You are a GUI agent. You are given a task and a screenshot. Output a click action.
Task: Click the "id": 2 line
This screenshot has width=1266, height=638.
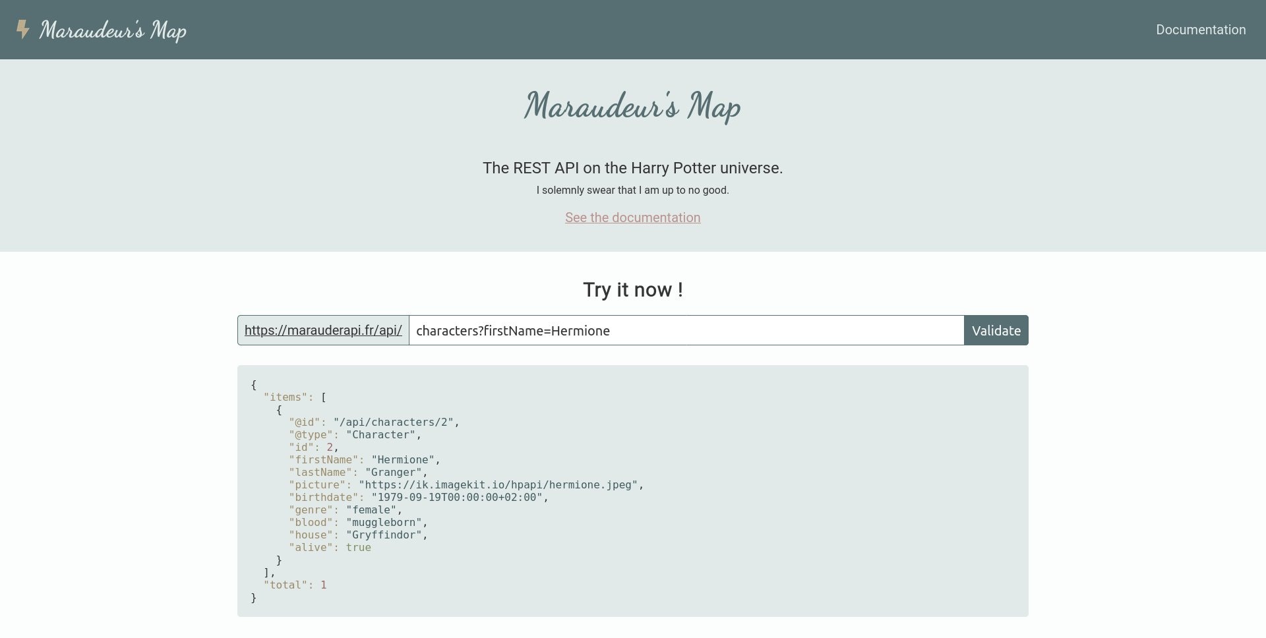coord(314,448)
